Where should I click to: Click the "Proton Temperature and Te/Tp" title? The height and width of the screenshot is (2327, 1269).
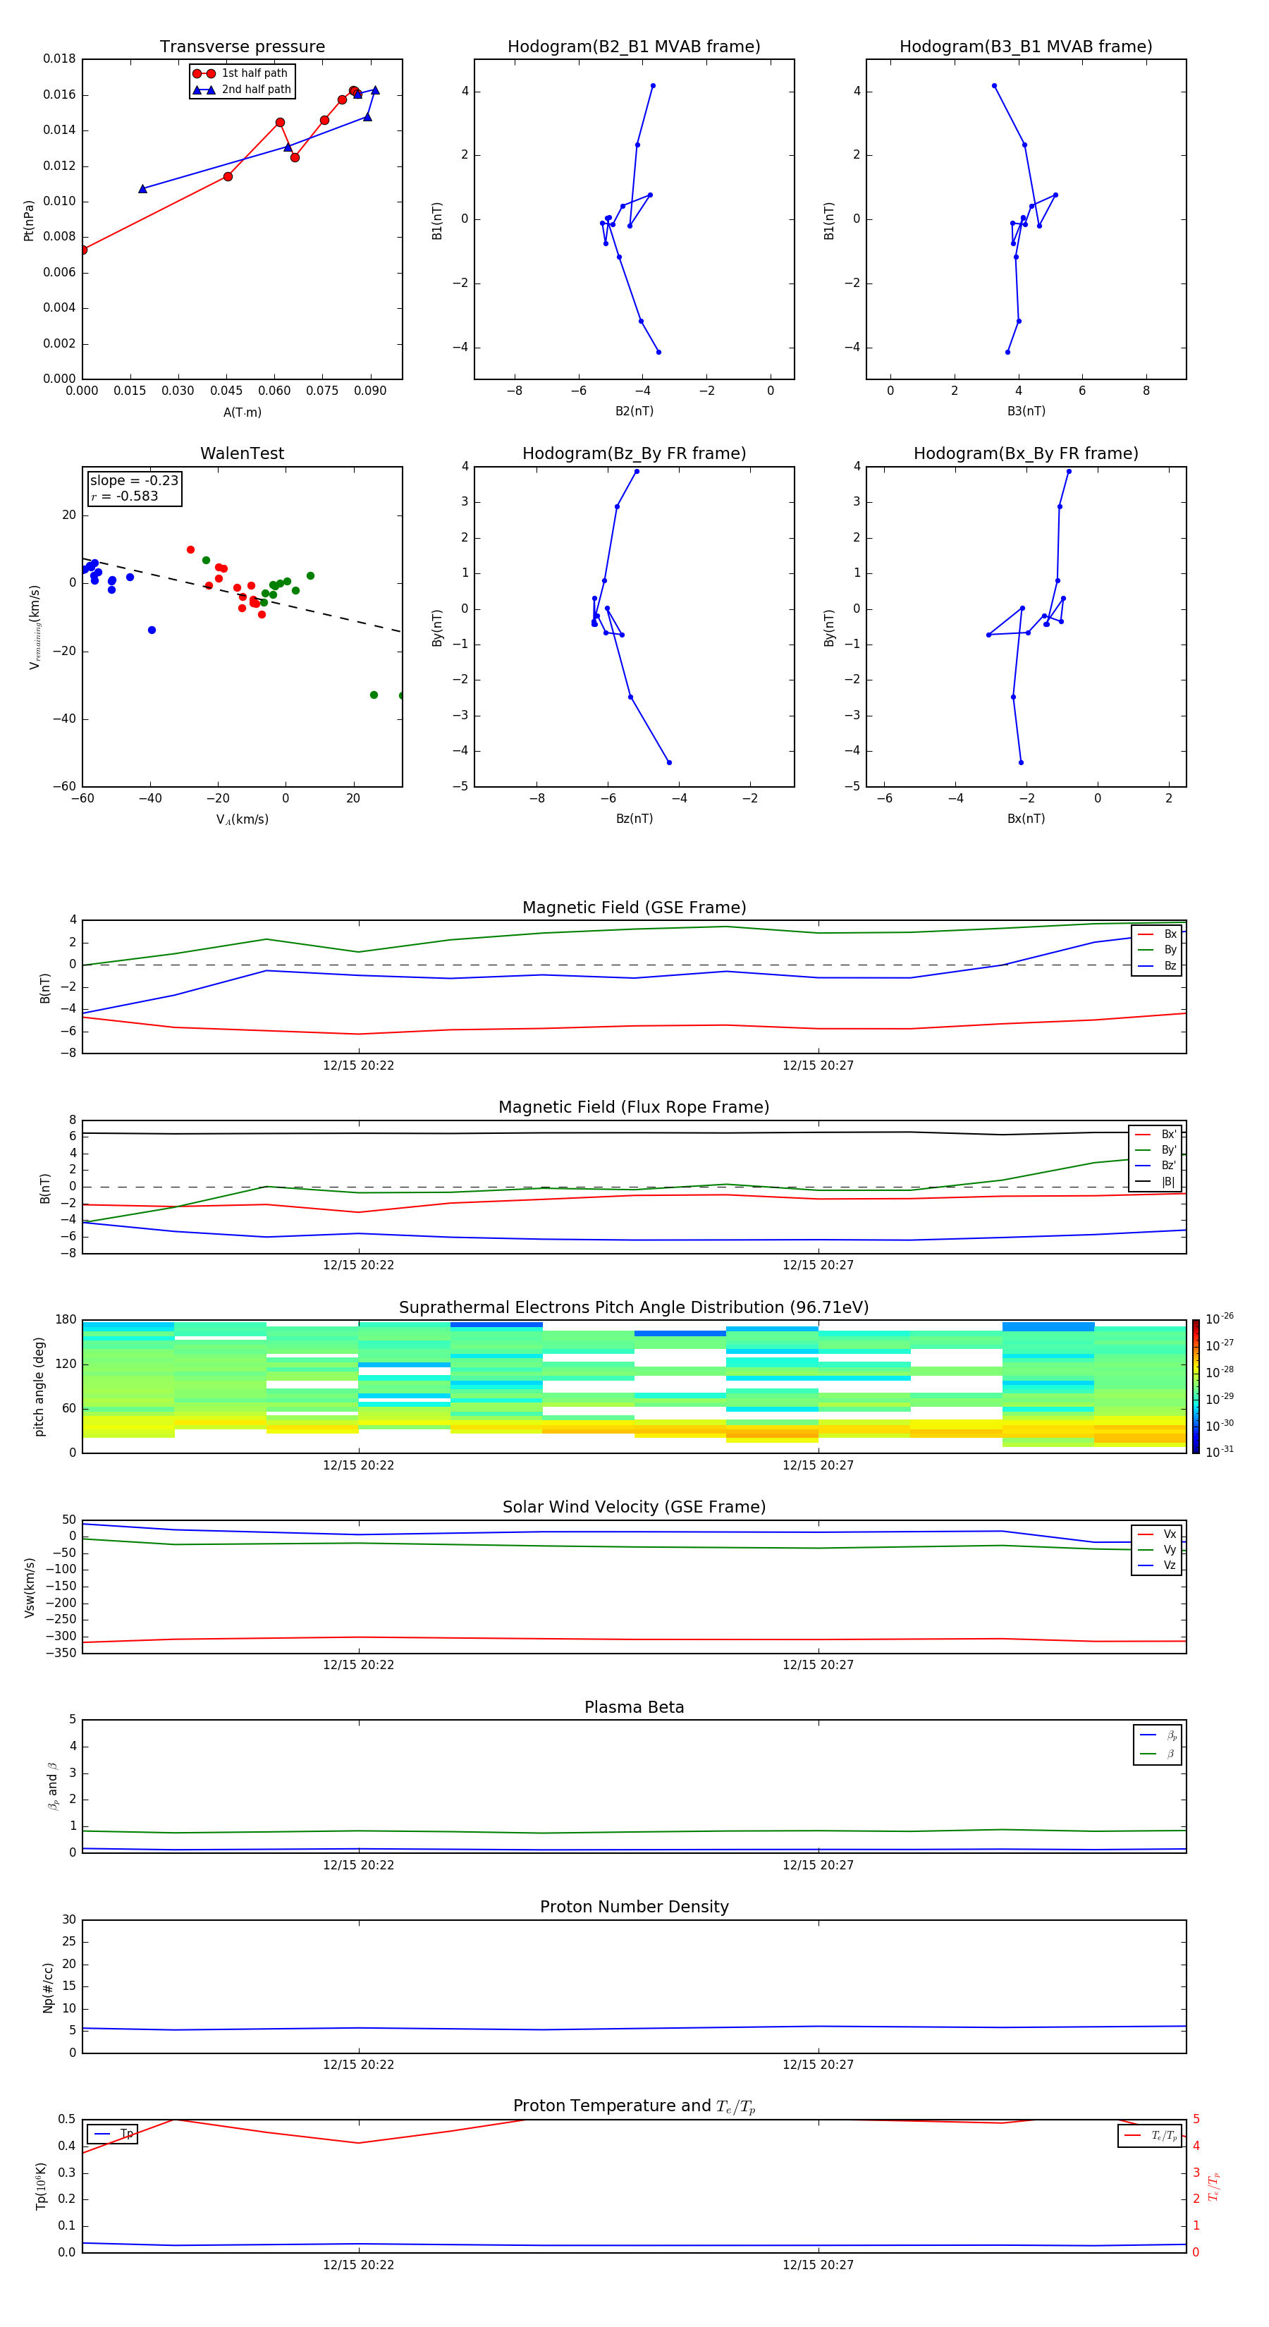click(634, 2106)
